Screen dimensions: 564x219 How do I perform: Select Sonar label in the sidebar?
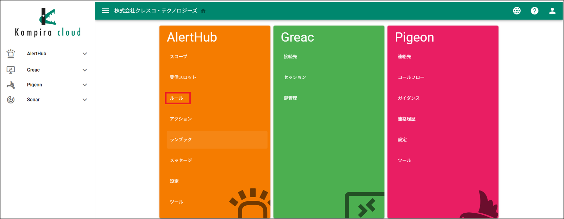pos(33,100)
